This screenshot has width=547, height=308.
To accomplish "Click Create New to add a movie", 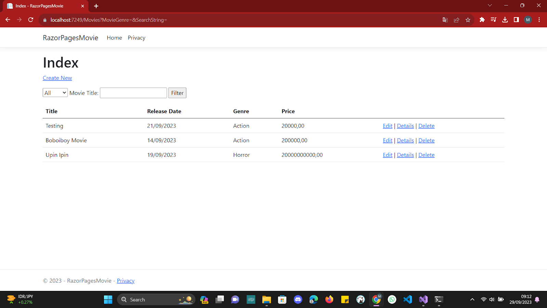I will (x=57, y=78).
